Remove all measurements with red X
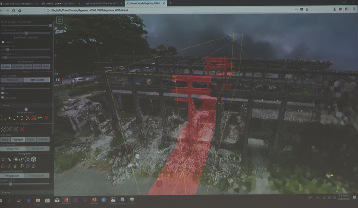 coord(47,118)
